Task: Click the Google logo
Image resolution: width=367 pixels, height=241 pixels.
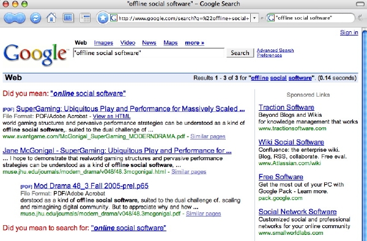Action: point(35,54)
